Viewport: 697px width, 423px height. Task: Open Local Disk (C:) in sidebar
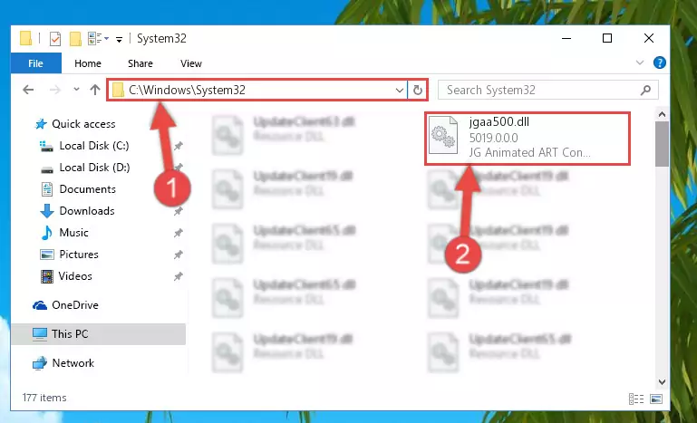point(93,146)
